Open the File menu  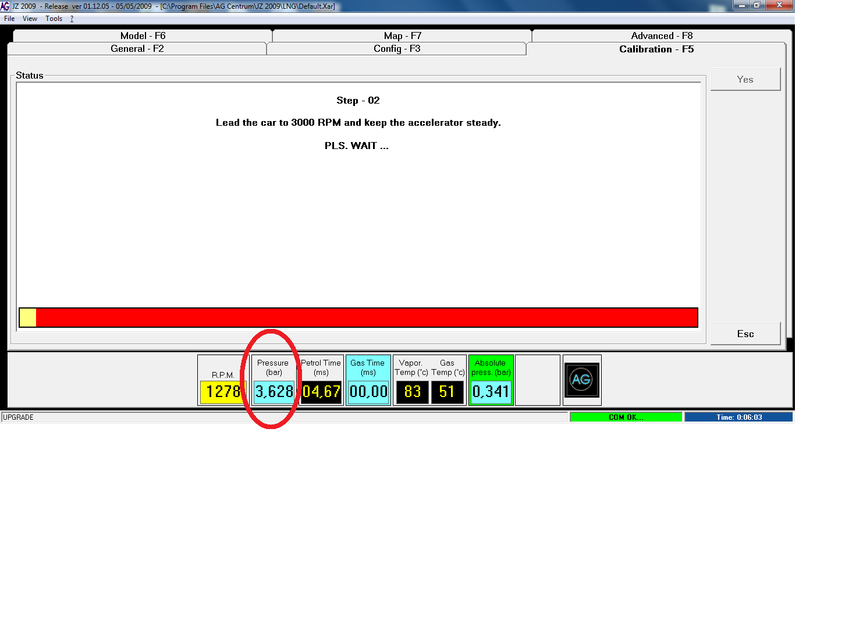9,19
